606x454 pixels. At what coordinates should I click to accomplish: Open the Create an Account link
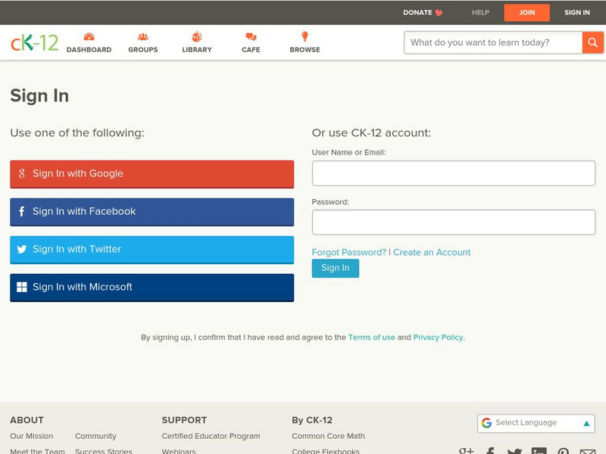click(x=432, y=253)
